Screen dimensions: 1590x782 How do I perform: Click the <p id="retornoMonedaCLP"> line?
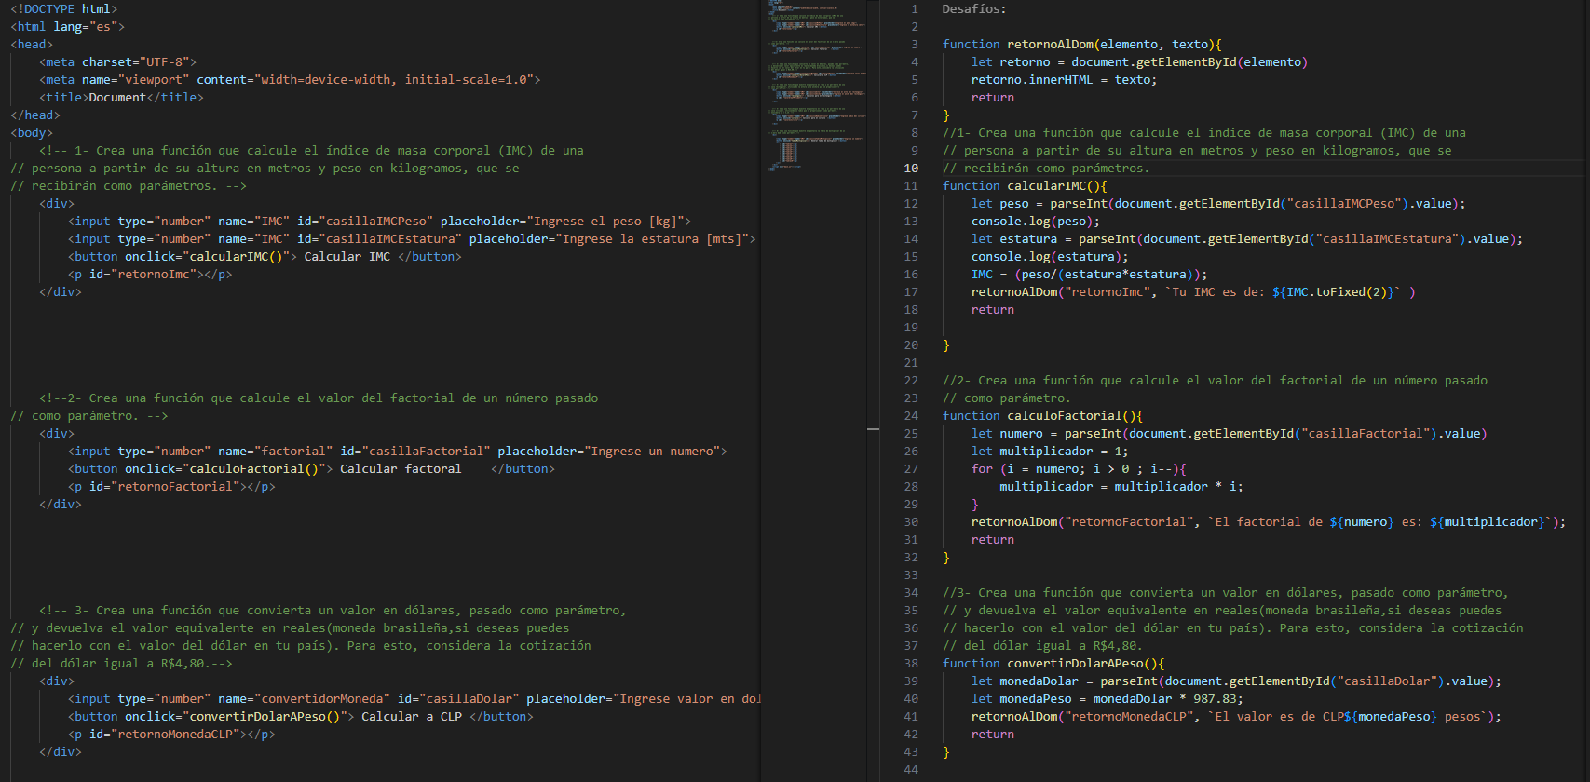pyautogui.click(x=171, y=735)
